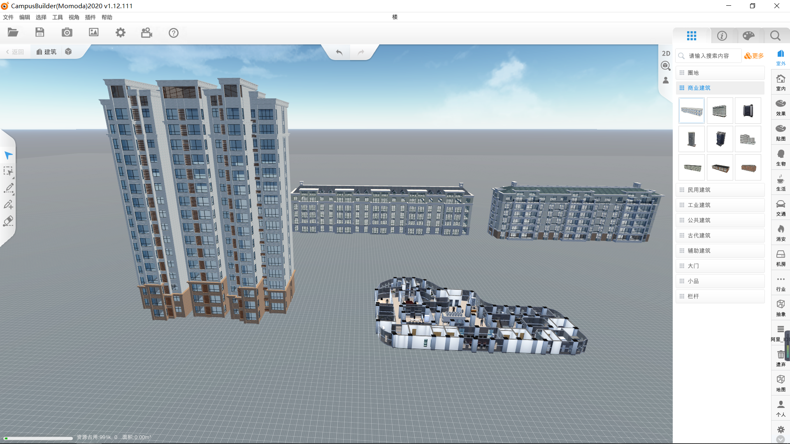Image resolution: width=790 pixels, height=444 pixels.
Task: Click the Open folder toolbar icon
Action: pyautogui.click(x=13, y=32)
